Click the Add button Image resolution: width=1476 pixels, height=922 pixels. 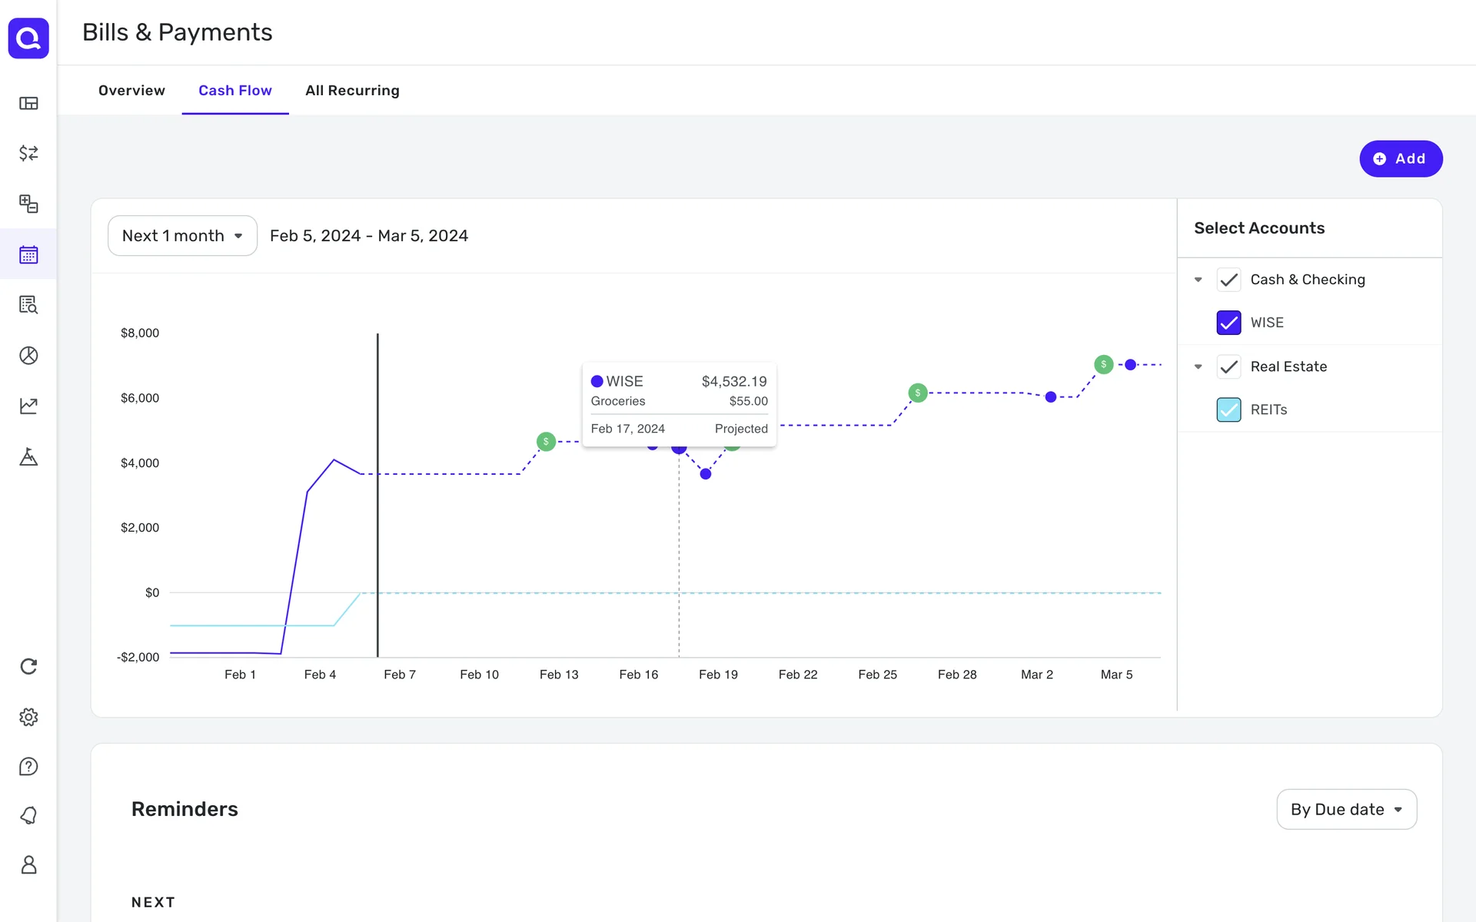tap(1400, 159)
